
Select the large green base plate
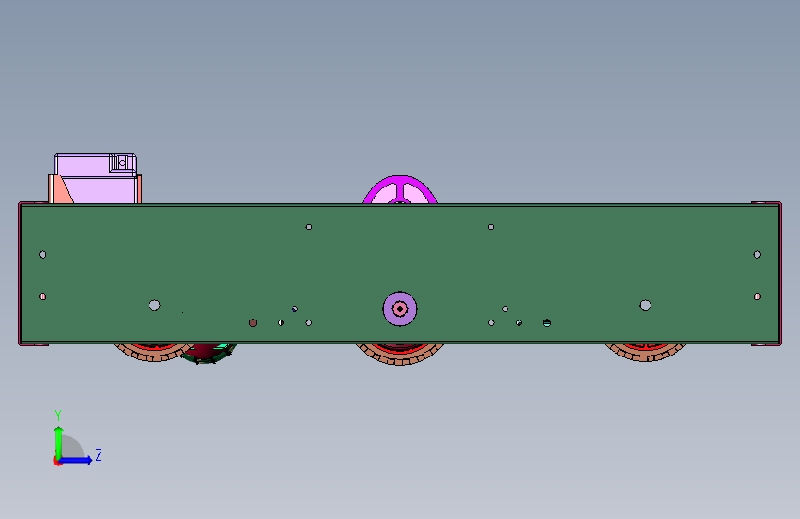click(x=400, y=273)
